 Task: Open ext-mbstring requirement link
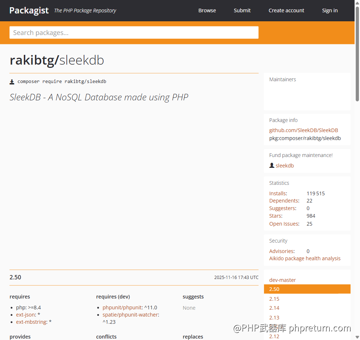[31, 322]
